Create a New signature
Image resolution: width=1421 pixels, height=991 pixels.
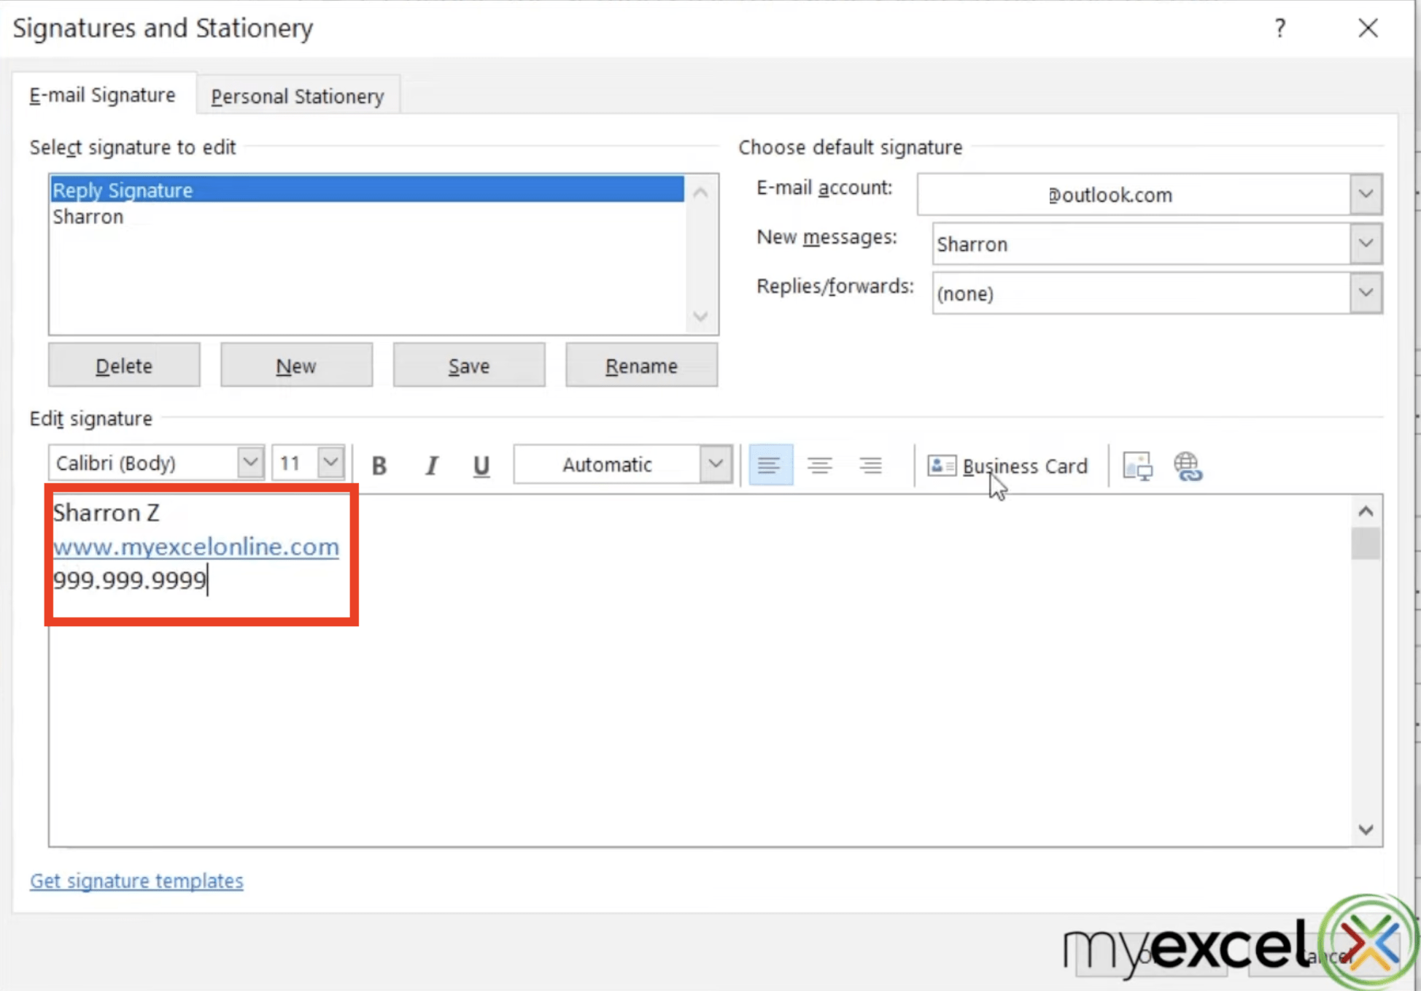click(x=296, y=365)
